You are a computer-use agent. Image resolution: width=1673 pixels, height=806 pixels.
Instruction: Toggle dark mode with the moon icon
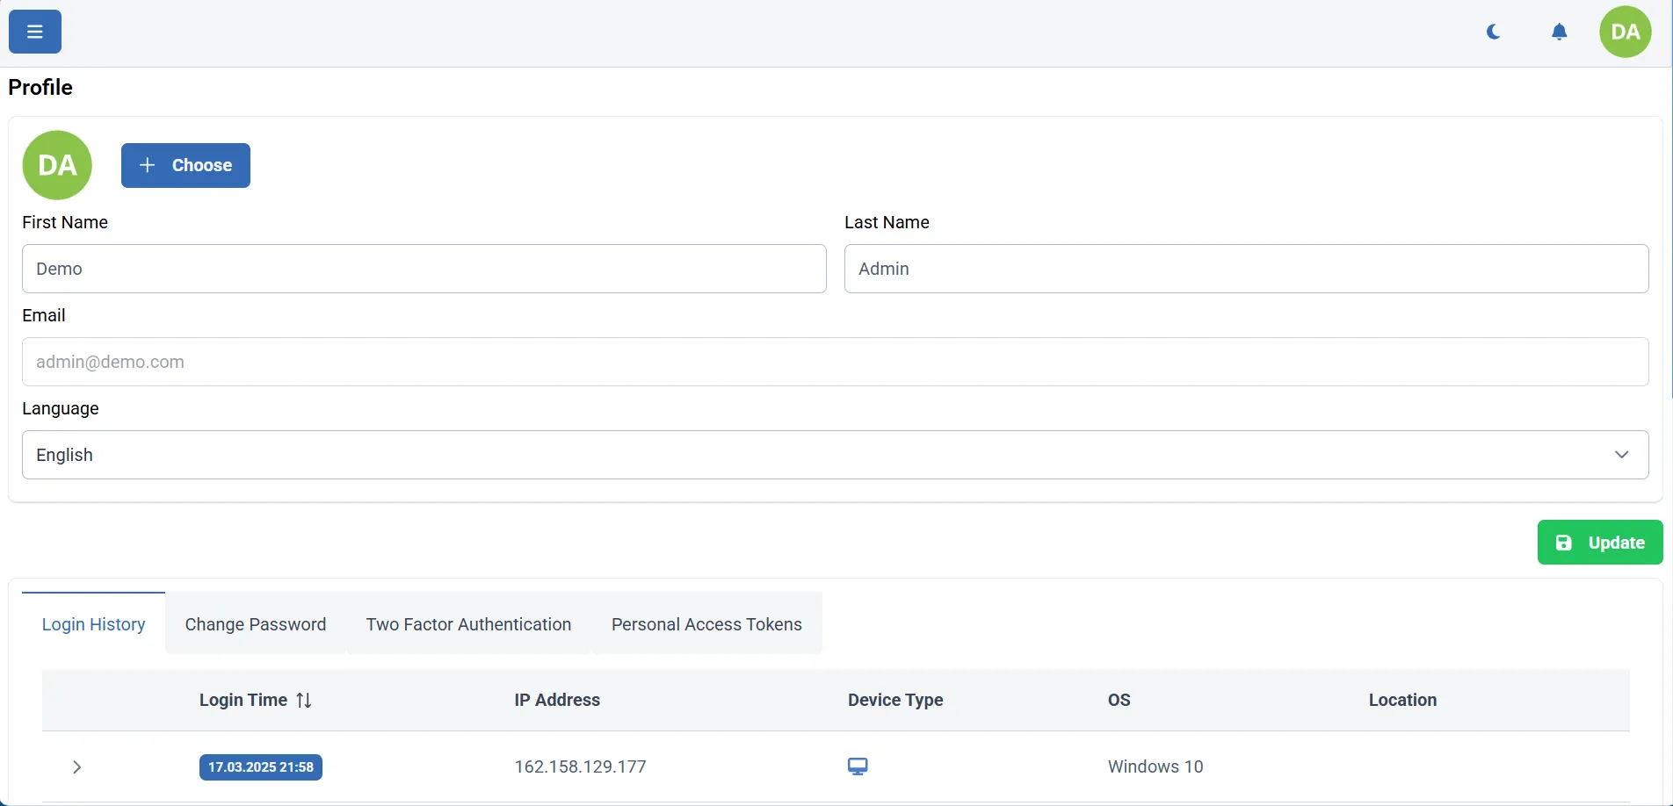(x=1493, y=32)
